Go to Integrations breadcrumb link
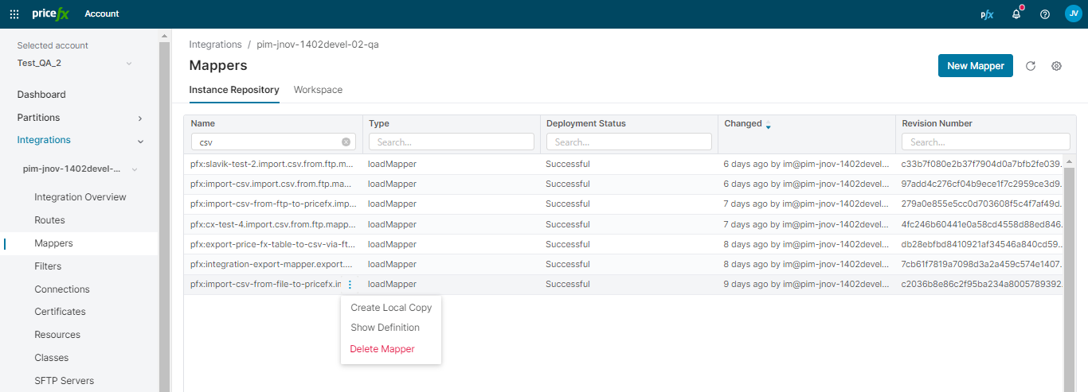Screen dimensions: 1088x392 (x=215, y=45)
